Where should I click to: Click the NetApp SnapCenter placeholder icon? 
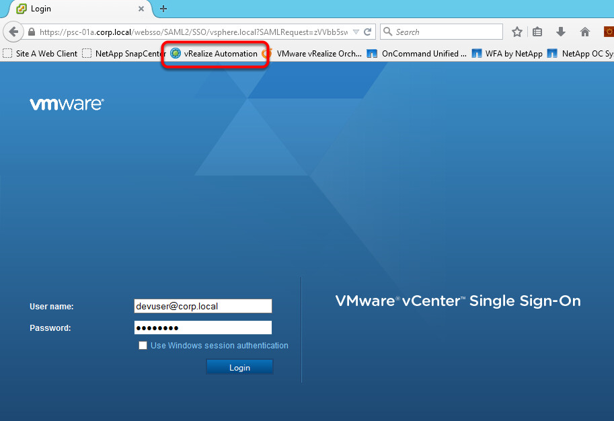[x=87, y=54]
